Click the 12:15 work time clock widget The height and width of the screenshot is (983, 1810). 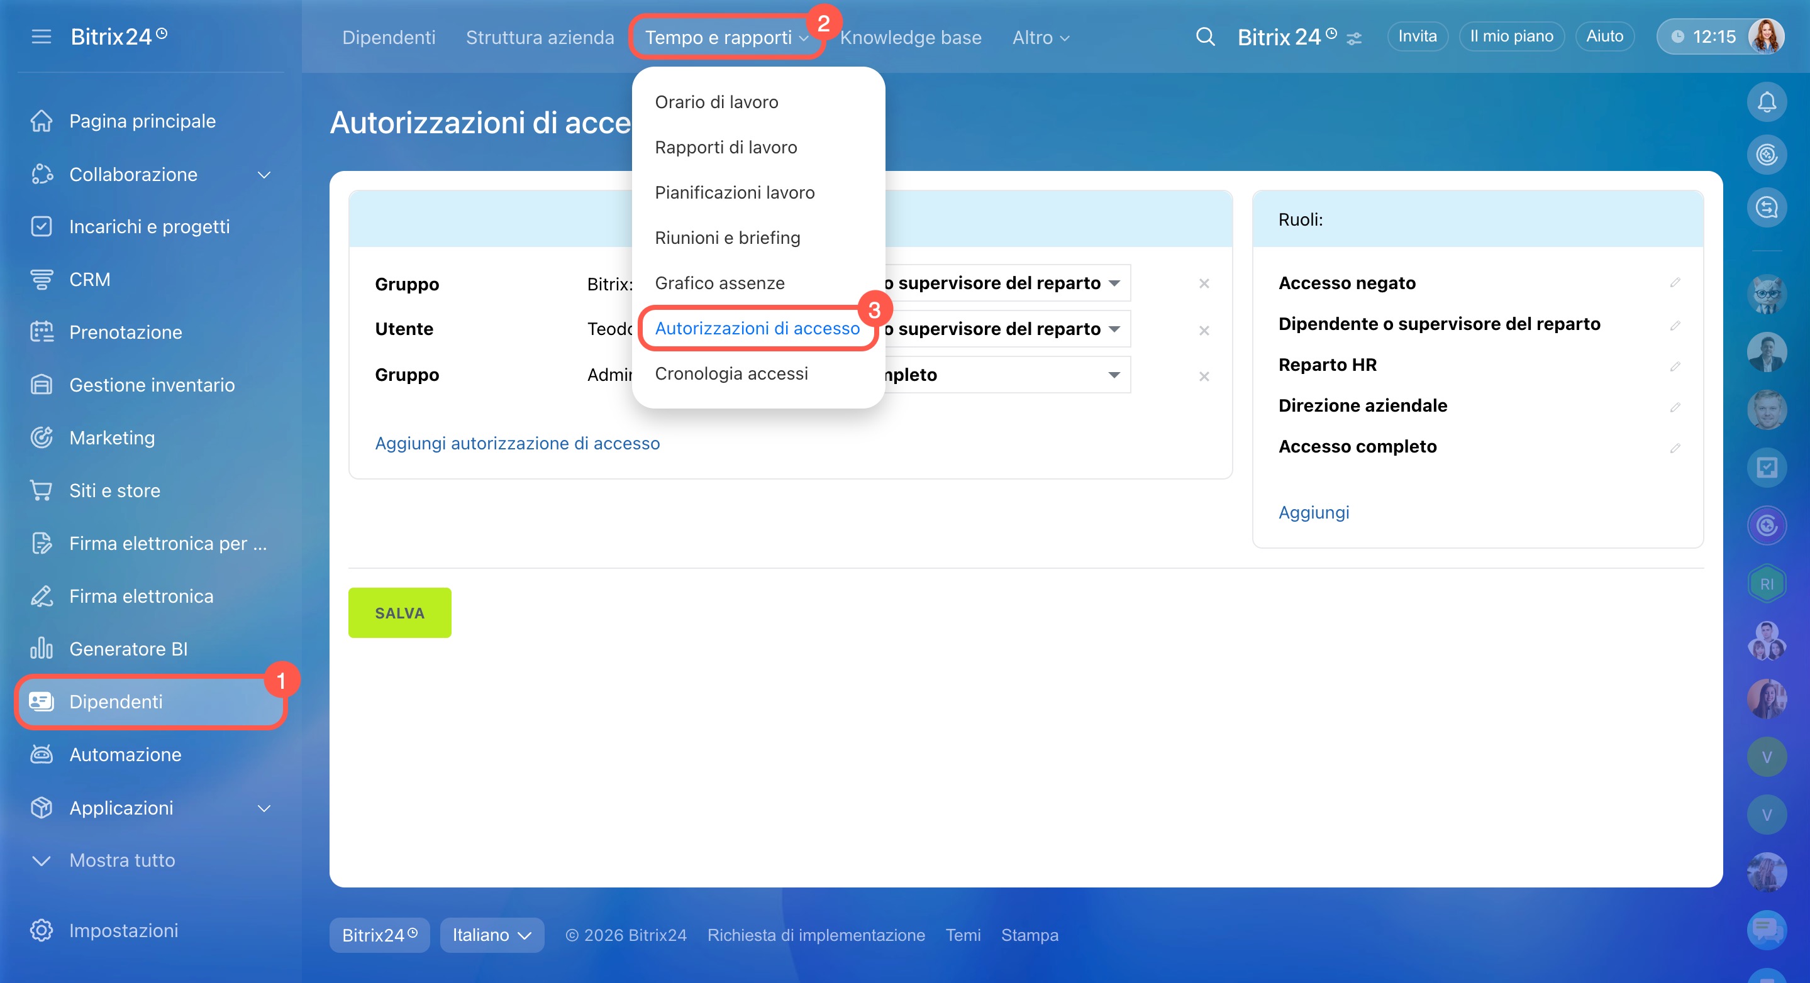(1704, 36)
